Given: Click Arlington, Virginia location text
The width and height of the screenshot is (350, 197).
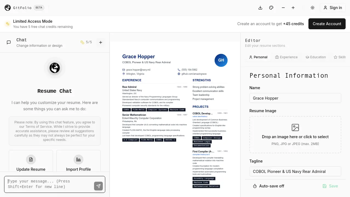Looking at the screenshot, I should tap(135, 74).
